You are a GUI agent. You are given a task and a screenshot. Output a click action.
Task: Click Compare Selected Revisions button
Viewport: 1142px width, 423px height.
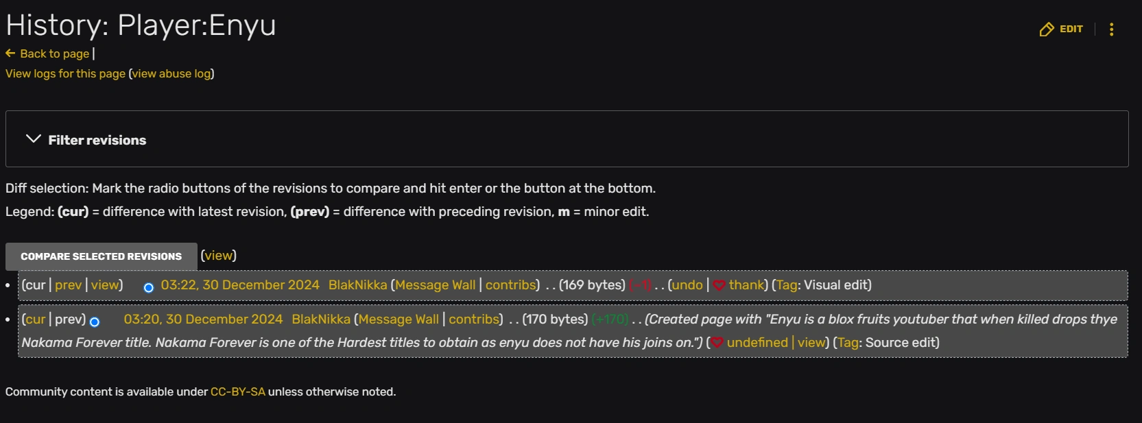pos(101,256)
